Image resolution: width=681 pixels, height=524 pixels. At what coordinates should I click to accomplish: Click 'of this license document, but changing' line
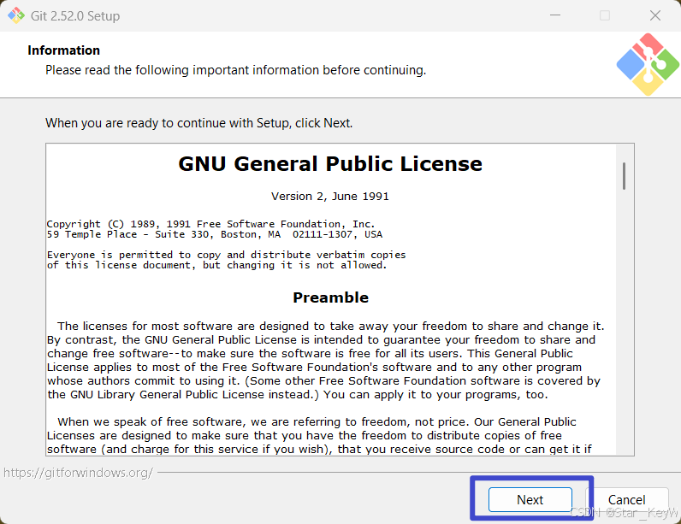coord(216,265)
